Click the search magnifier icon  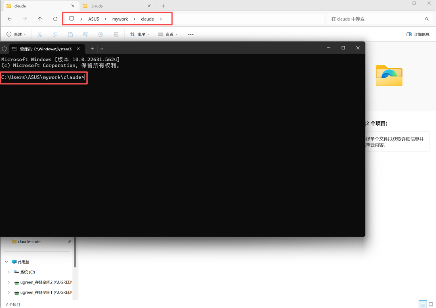(x=427, y=19)
